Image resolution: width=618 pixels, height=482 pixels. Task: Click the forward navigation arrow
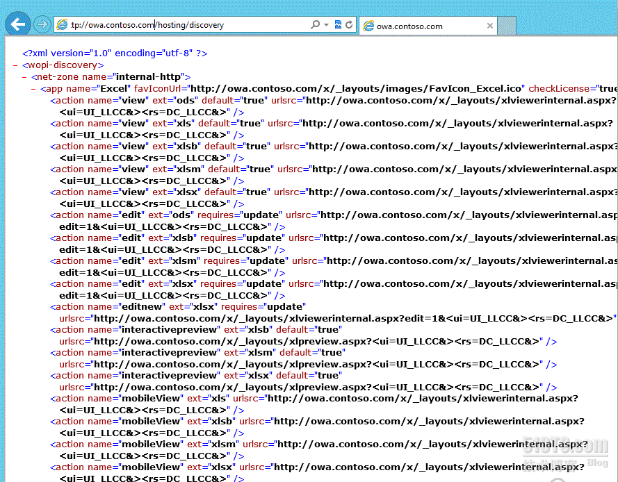click(42, 24)
